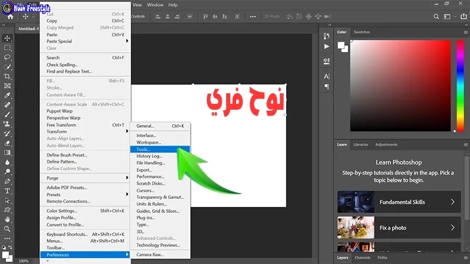Select the Horizontal Type tool

pos(7,191)
